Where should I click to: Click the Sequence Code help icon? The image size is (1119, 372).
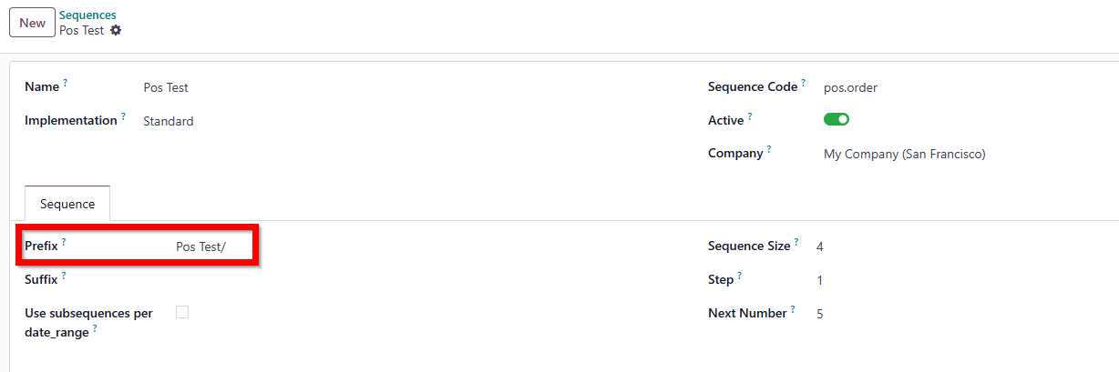(803, 83)
